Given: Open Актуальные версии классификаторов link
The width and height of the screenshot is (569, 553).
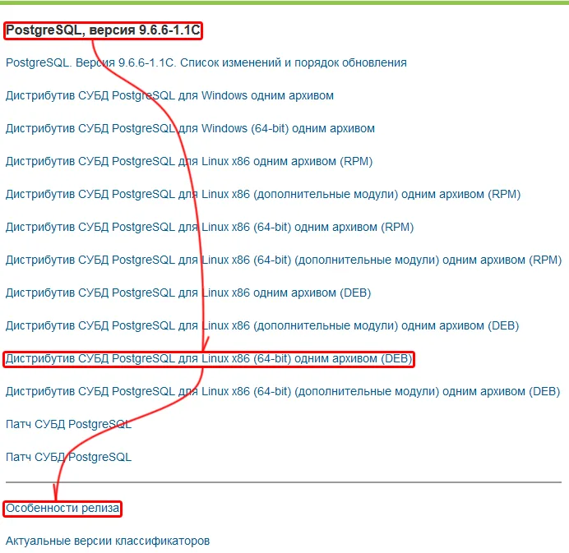Looking at the screenshot, I should coord(108,541).
